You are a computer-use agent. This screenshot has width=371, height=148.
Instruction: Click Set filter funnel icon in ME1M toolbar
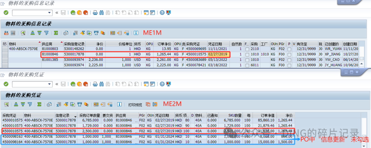(46, 33)
